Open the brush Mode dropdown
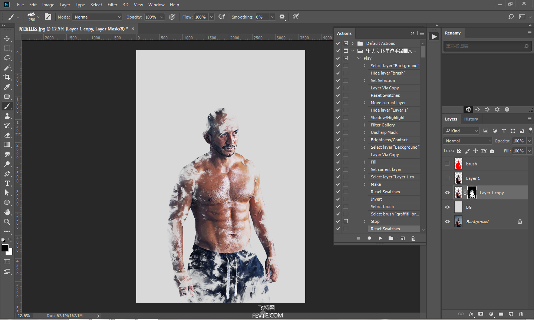The image size is (534, 320). coord(97,17)
